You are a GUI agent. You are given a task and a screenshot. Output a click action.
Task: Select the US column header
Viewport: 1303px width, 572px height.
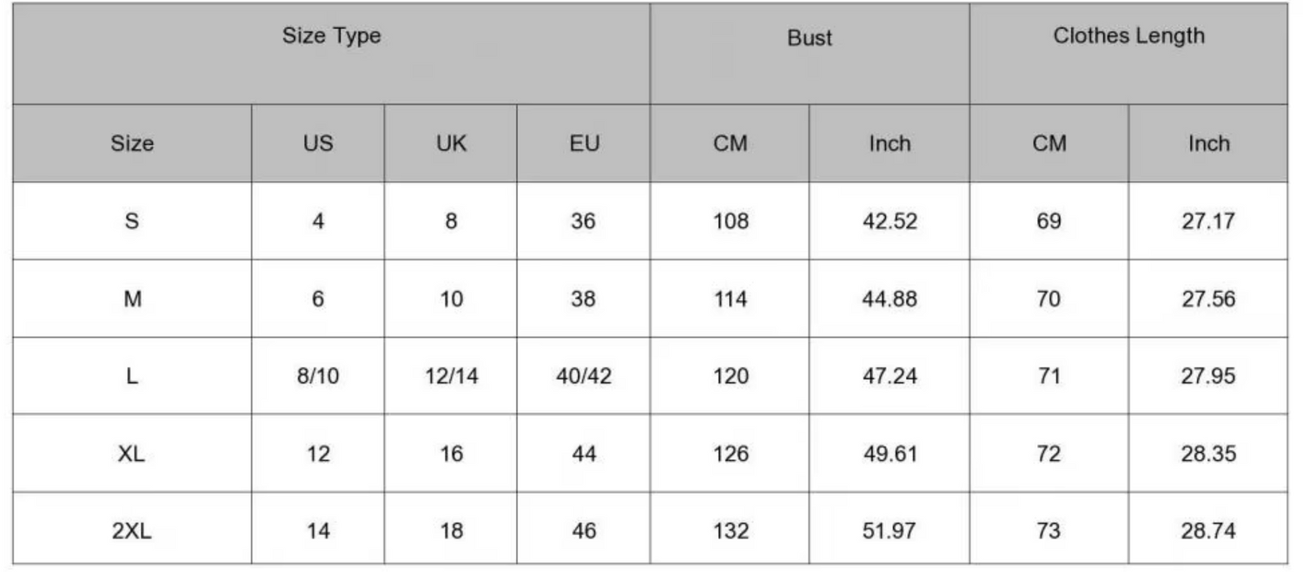(318, 143)
